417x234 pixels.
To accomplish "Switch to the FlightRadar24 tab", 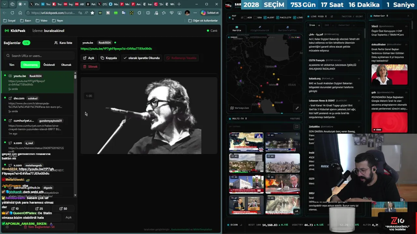I will [260, 29].
